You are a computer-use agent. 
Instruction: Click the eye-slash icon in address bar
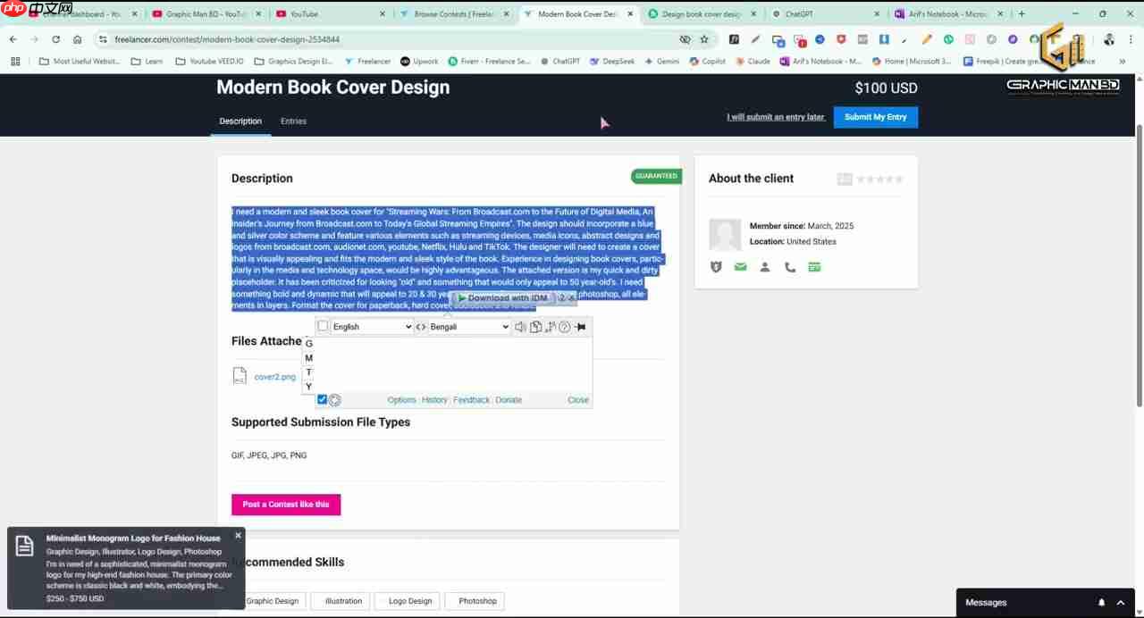pos(685,39)
